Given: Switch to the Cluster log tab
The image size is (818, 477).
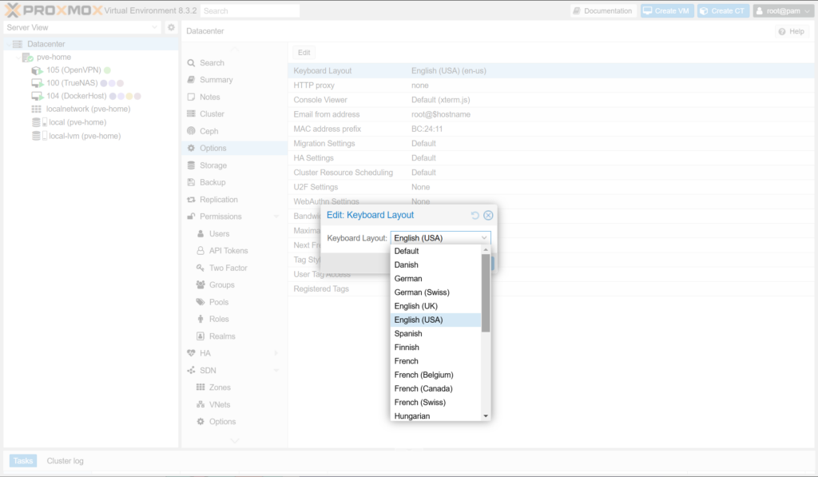Looking at the screenshot, I should (x=65, y=461).
